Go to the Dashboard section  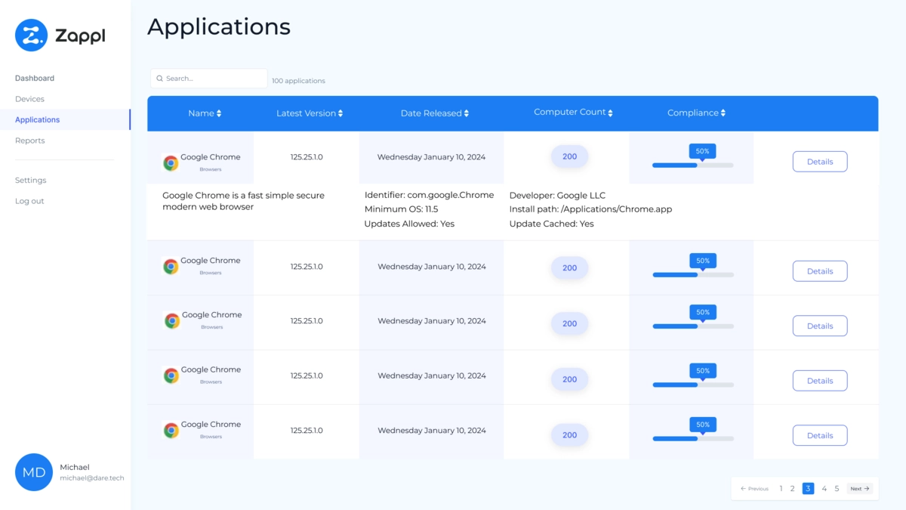coord(34,78)
